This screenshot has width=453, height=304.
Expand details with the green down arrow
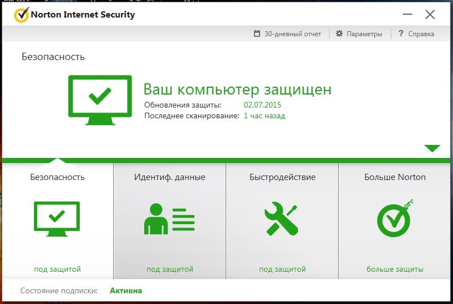pos(432,148)
